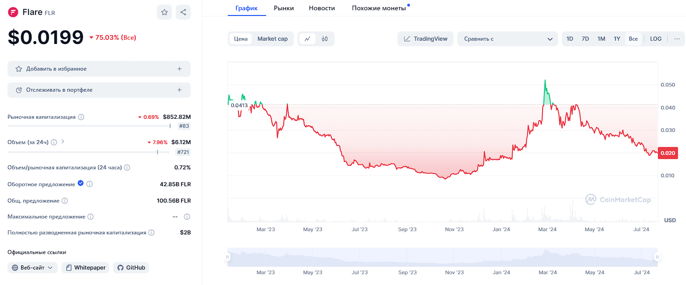Click plus icon on Отслеживать в портфеле row

coord(179,90)
